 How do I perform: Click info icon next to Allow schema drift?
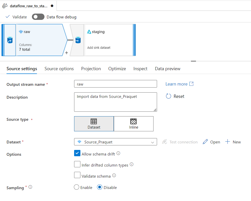click(118, 153)
